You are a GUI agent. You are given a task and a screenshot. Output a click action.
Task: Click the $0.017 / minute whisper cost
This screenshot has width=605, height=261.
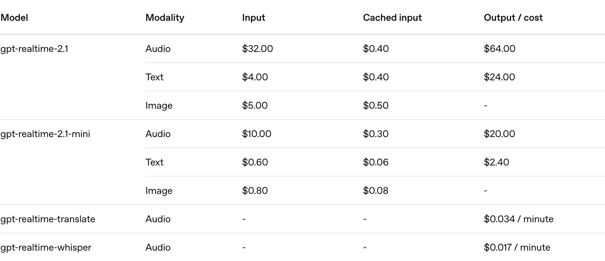pos(517,247)
